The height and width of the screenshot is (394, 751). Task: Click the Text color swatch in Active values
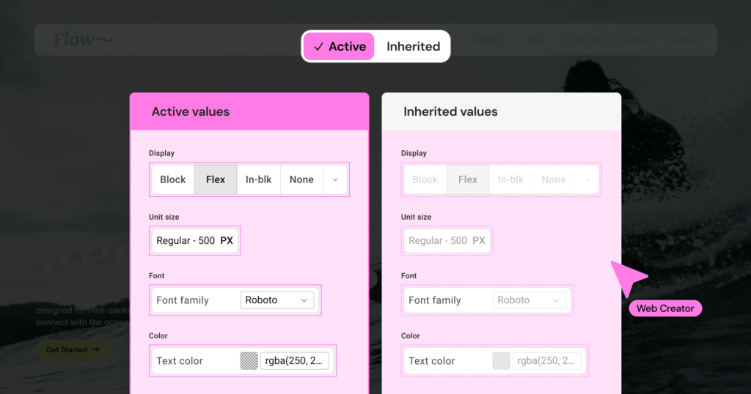point(249,360)
